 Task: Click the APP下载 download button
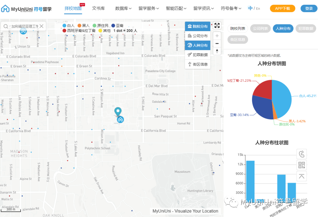pos(282,9)
